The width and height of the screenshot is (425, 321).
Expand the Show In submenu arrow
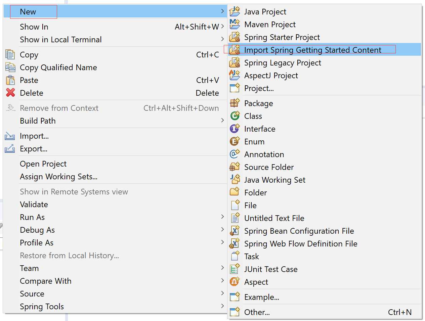click(222, 26)
